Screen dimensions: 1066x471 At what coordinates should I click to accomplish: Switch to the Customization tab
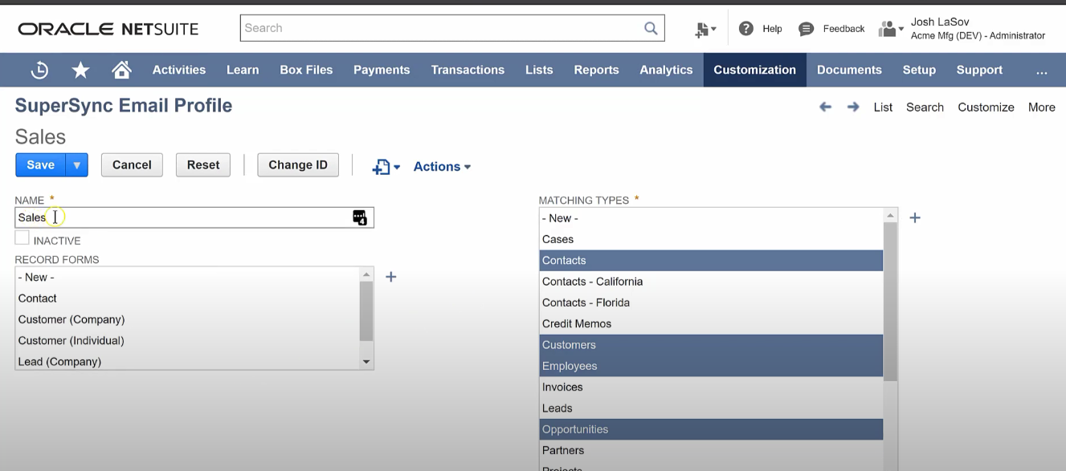coord(754,70)
